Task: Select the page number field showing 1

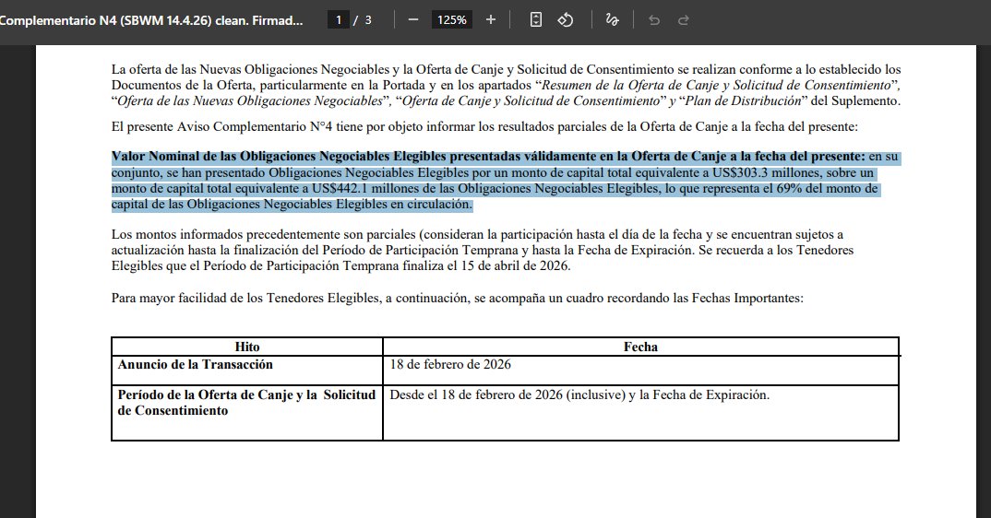Action: click(x=338, y=20)
